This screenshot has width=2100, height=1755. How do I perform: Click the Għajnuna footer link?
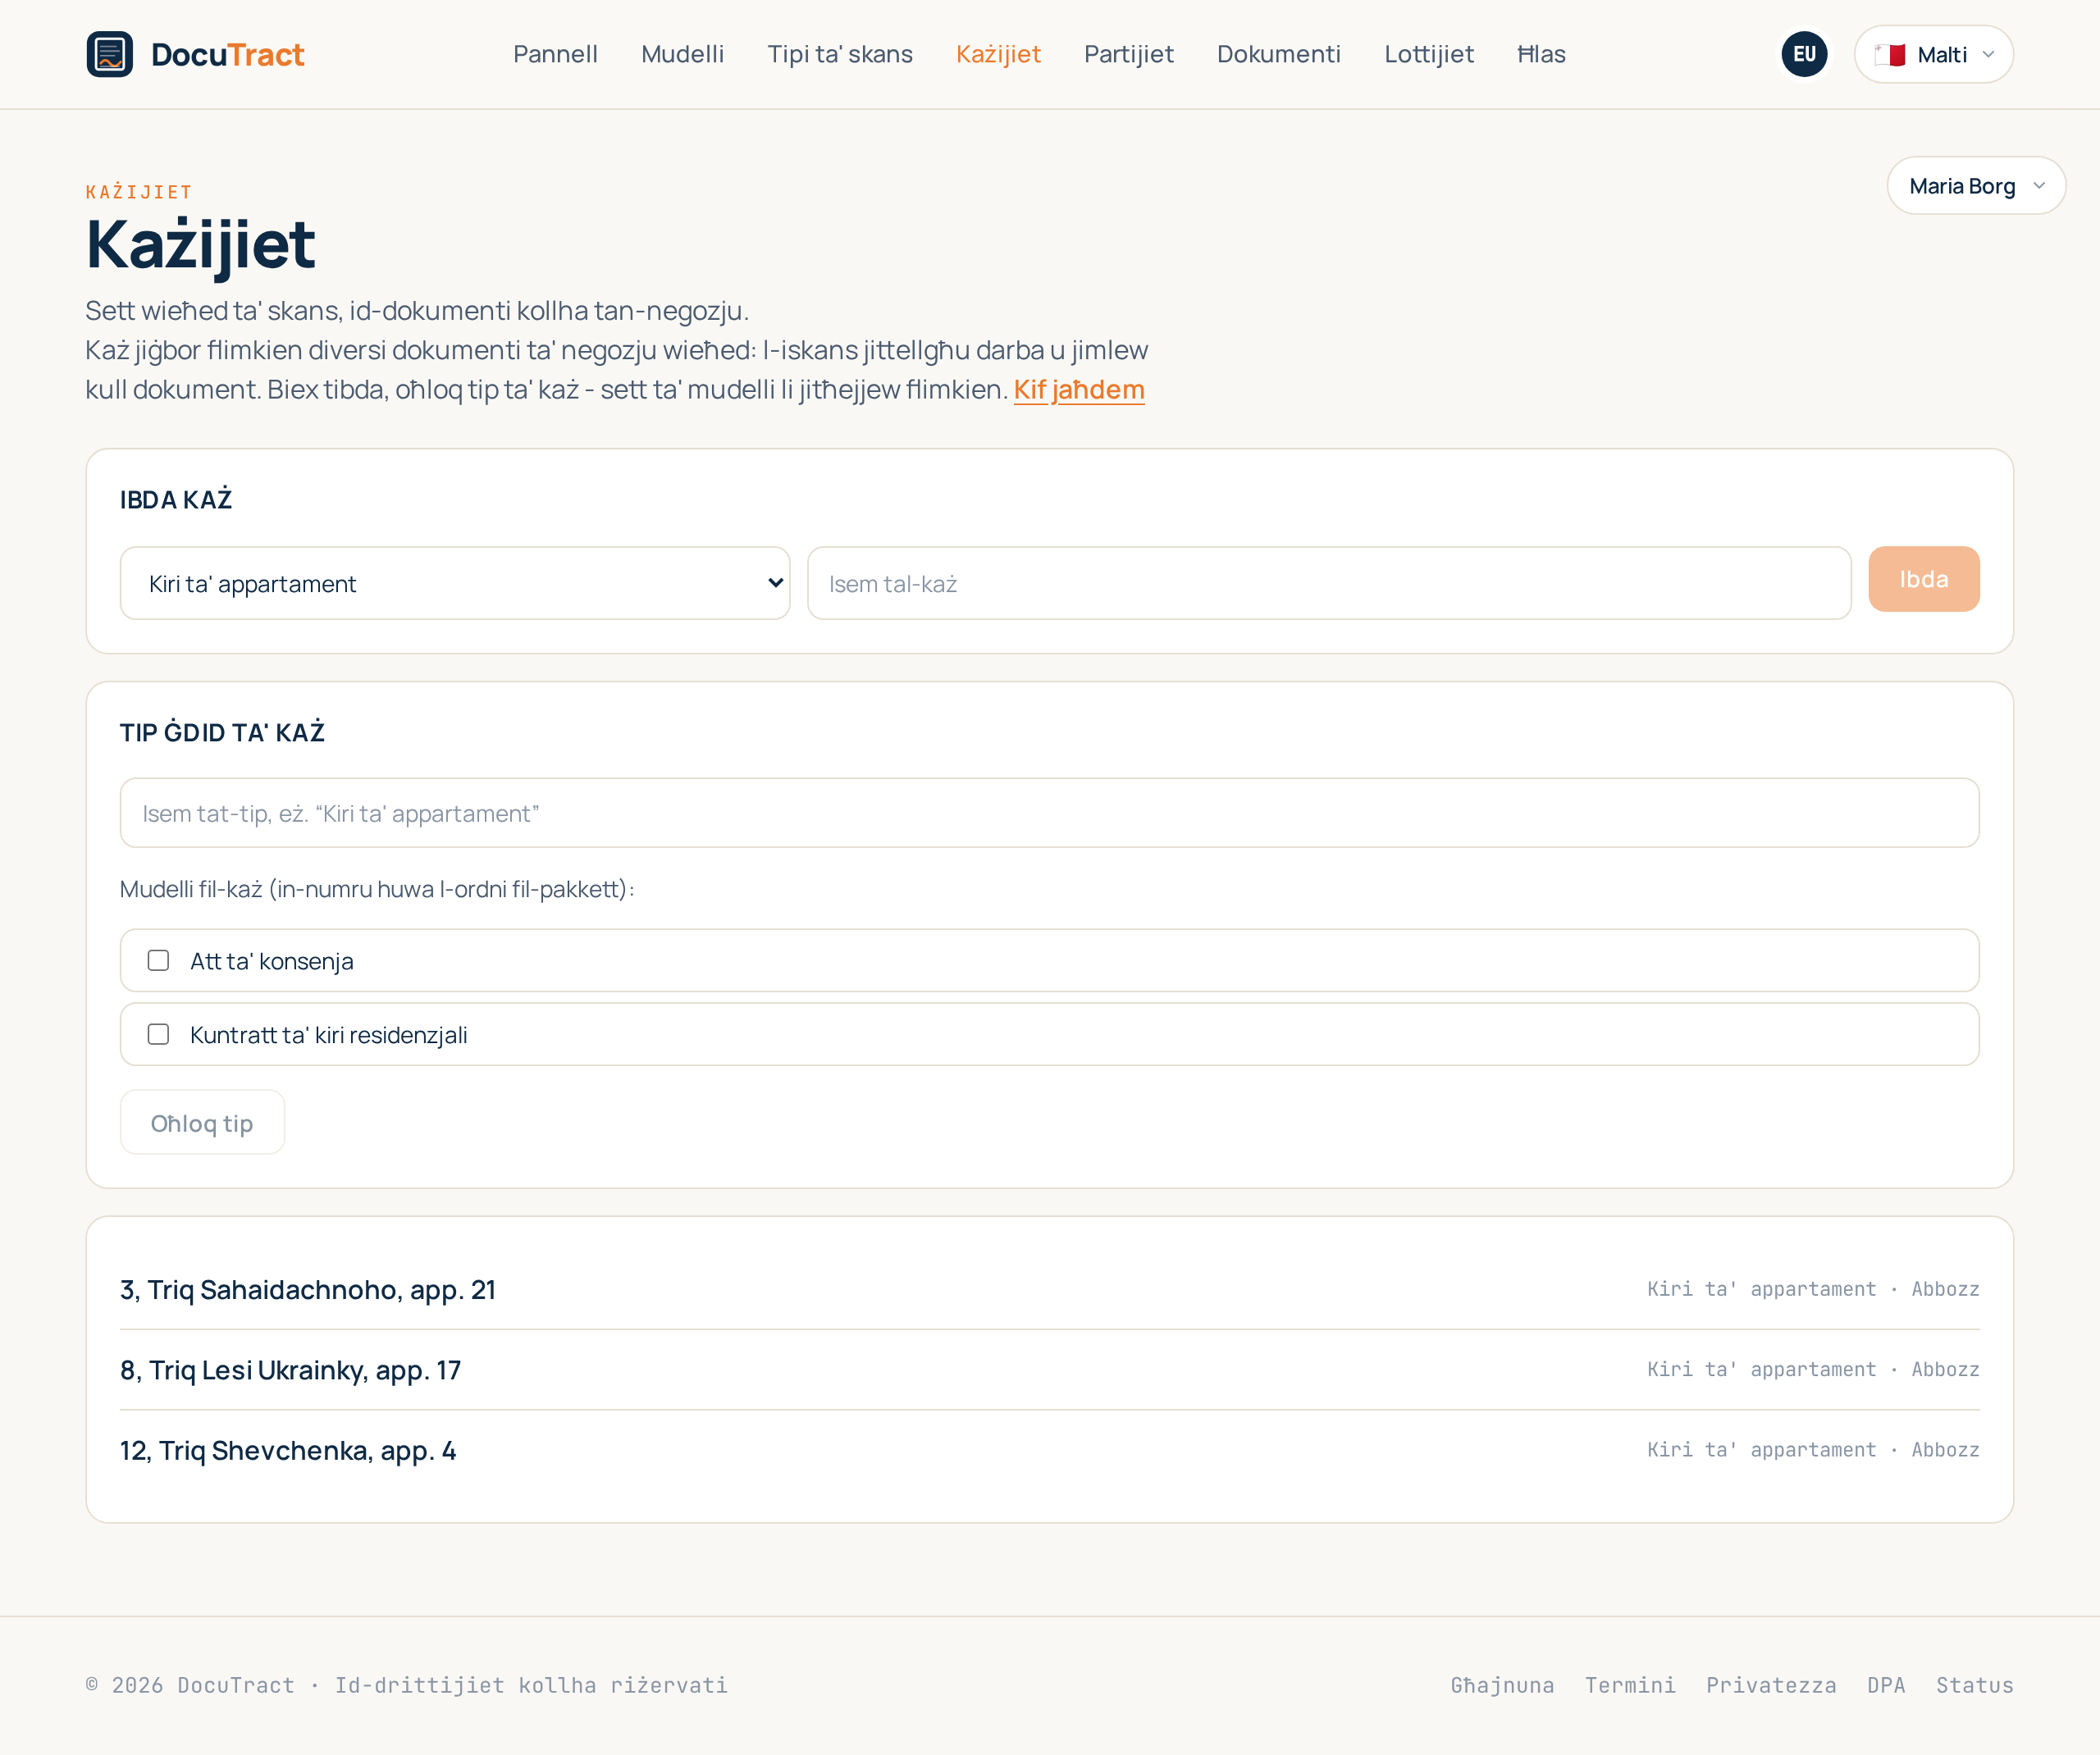[x=1502, y=1685]
